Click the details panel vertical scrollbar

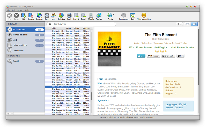pyautogui.click(x=198, y=57)
